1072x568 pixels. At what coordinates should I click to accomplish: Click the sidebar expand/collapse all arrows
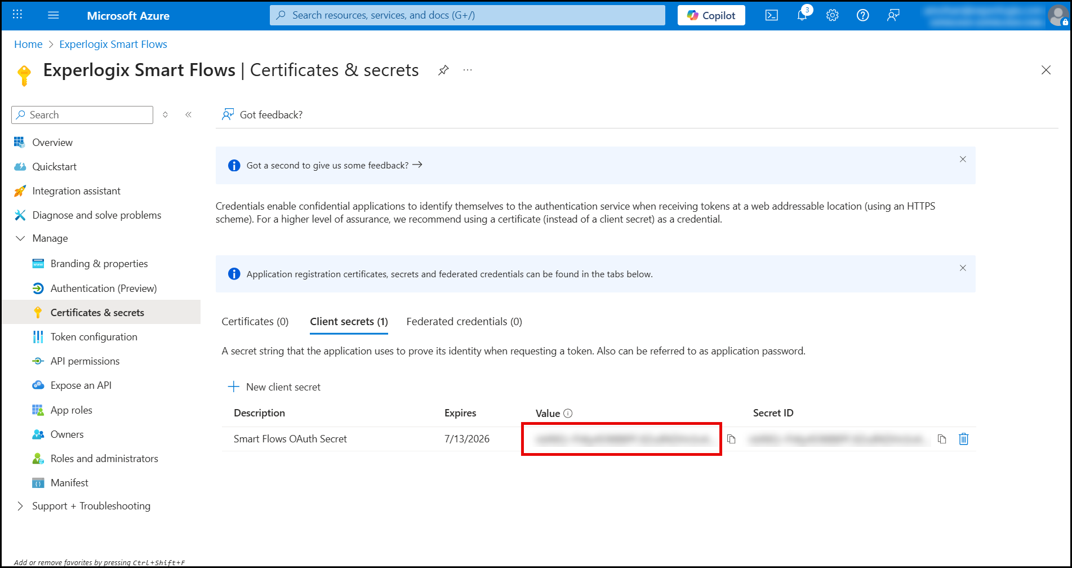click(x=165, y=114)
